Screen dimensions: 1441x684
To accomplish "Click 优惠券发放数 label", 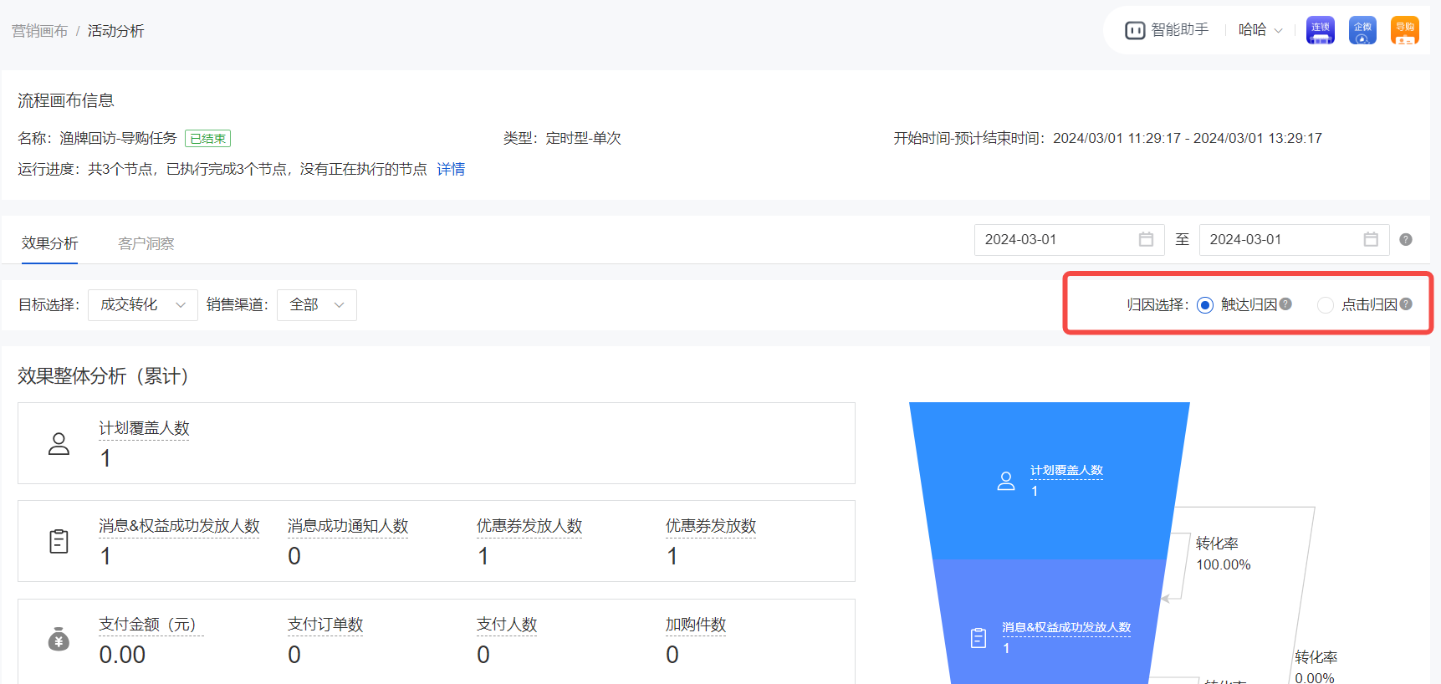I will point(711,526).
